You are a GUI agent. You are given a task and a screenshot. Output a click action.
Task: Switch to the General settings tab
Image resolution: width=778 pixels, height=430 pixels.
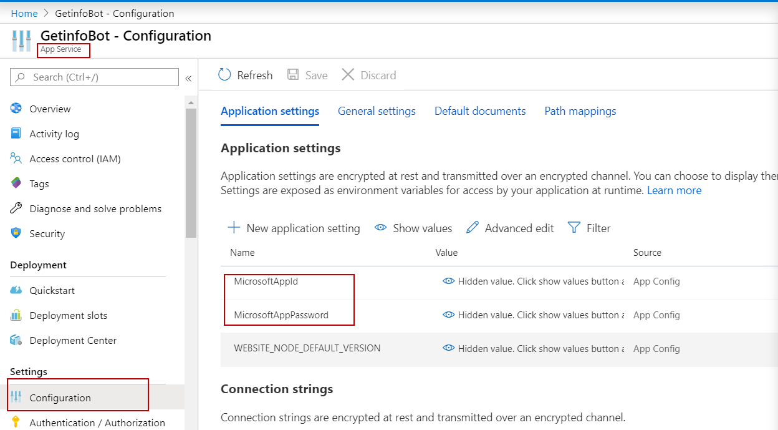click(x=377, y=110)
